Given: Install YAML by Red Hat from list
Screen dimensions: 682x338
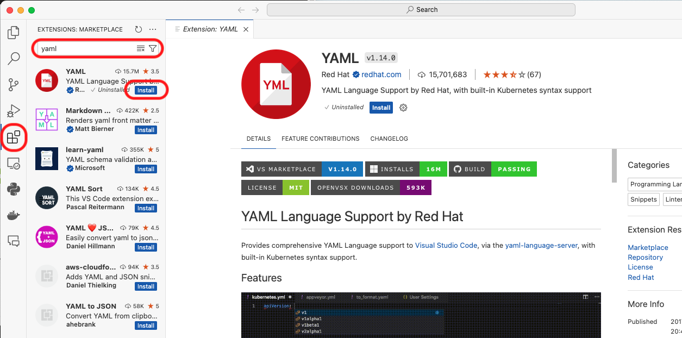Looking at the screenshot, I should tap(146, 90).
